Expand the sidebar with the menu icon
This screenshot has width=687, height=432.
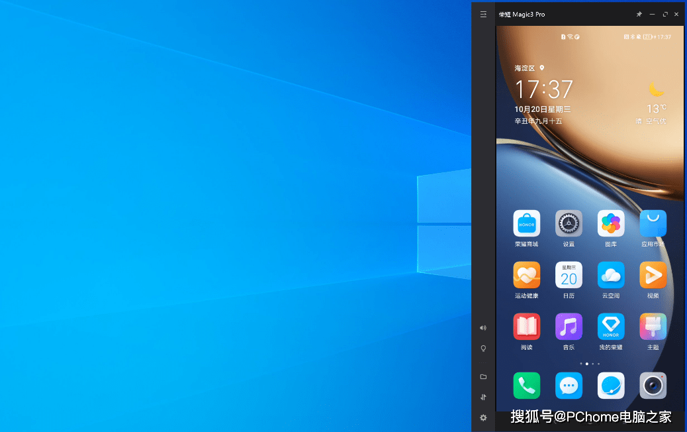pyautogui.click(x=483, y=15)
